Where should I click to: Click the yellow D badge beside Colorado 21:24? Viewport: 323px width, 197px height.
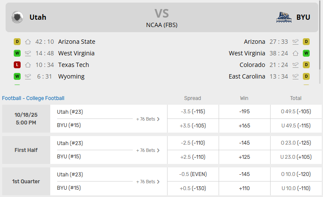coord(306,65)
